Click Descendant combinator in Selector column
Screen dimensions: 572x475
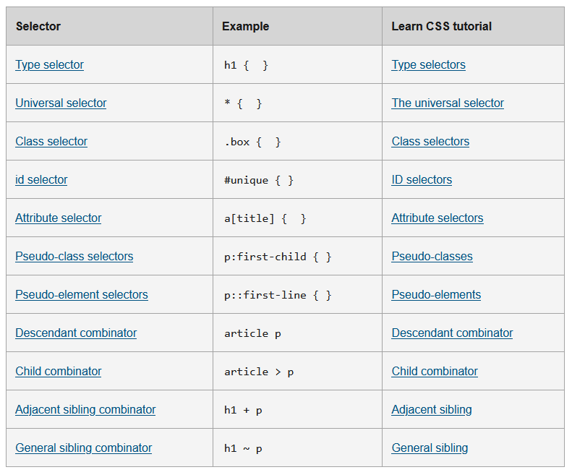click(x=76, y=333)
